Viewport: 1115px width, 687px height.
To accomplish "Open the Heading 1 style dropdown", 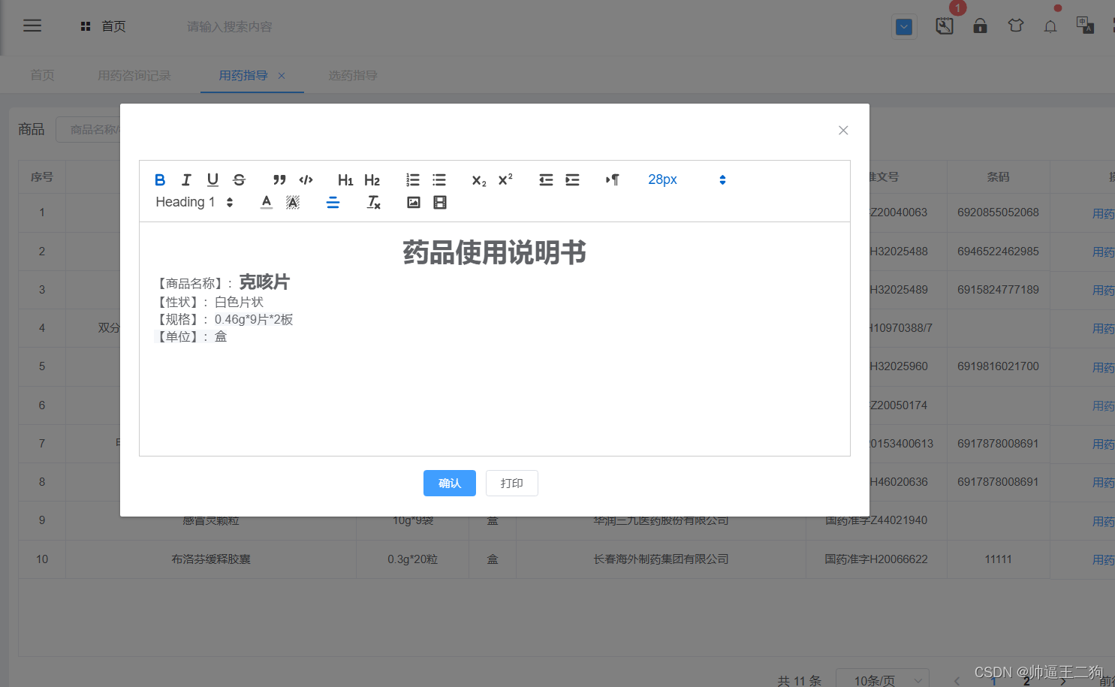I will coord(194,202).
